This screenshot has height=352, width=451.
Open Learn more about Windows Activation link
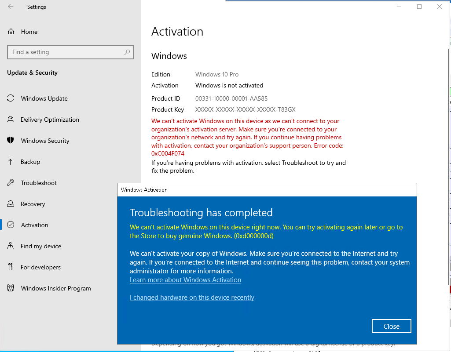(x=186, y=280)
